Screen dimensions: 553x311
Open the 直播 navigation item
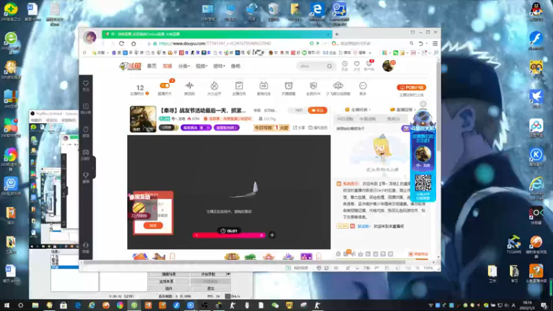167,66
